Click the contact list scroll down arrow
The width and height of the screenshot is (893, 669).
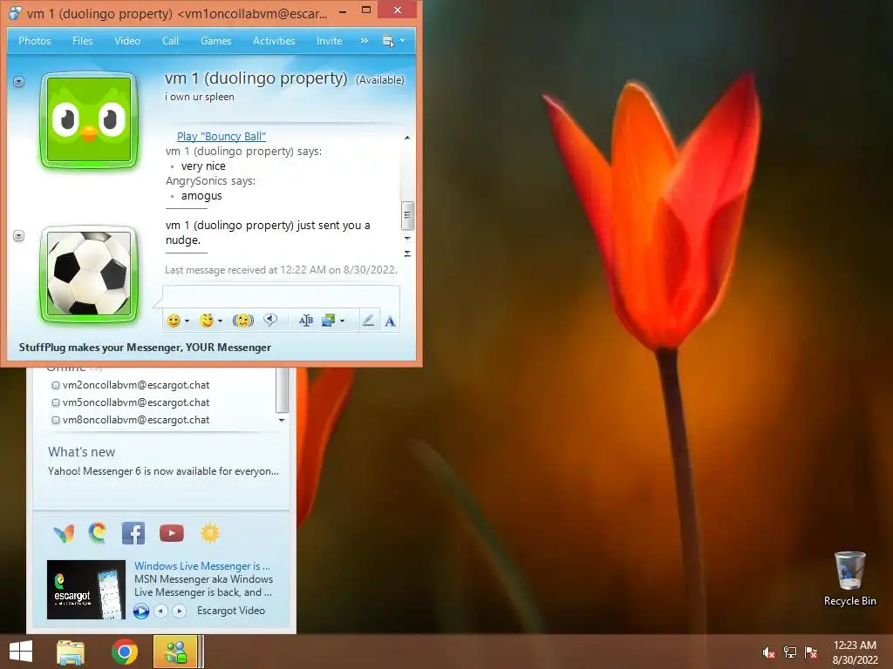coord(282,421)
